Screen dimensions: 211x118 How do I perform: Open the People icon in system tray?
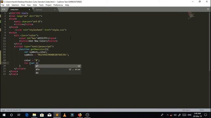pos(162,115)
